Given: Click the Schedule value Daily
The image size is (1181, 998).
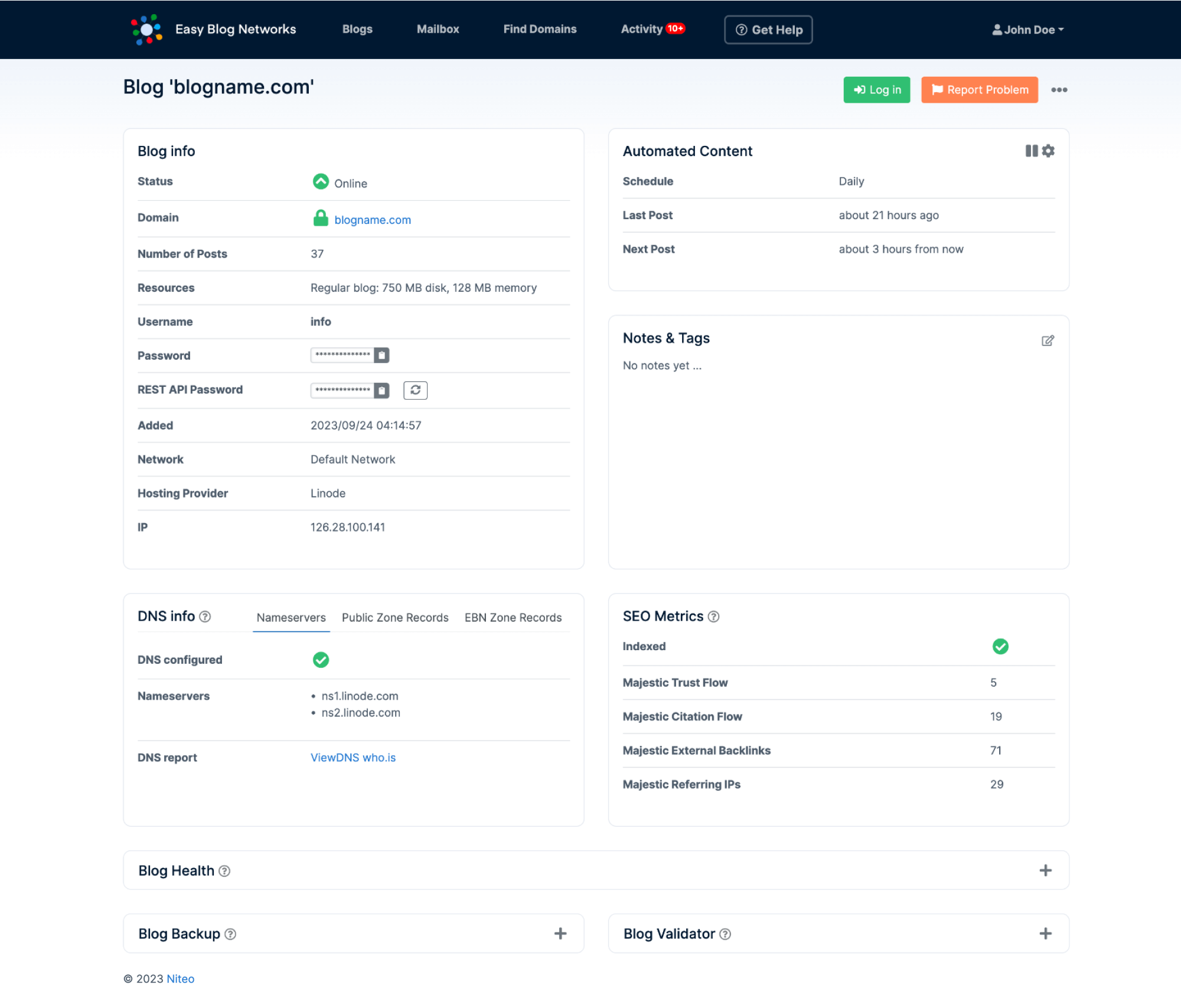Looking at the screenshot, I should click(x=852, y=181).
